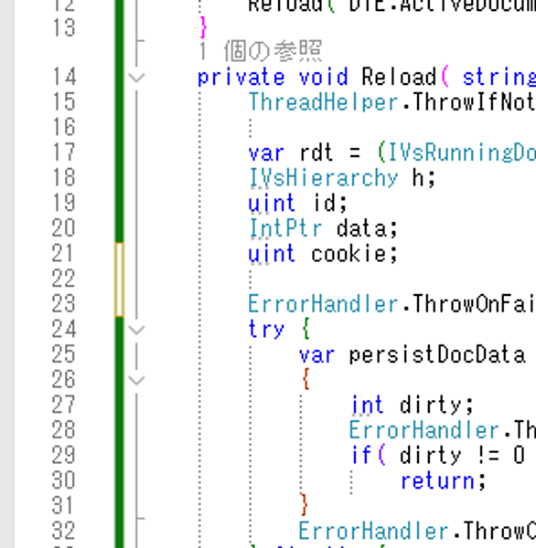Collapse the Reload method at line 14
536x548 pixels.
(136, 78)
